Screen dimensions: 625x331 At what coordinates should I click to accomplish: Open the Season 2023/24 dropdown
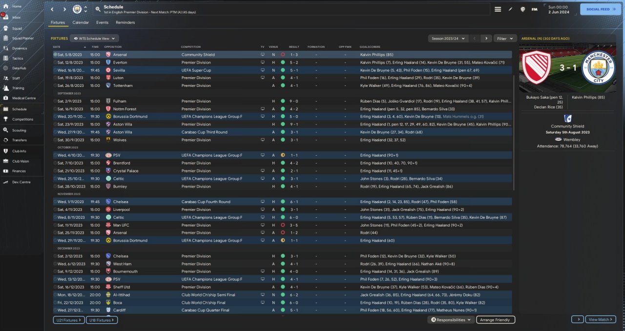point(448,38)
